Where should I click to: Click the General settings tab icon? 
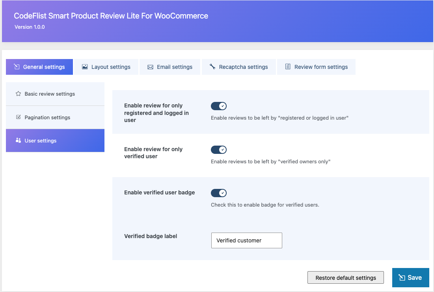17,67
